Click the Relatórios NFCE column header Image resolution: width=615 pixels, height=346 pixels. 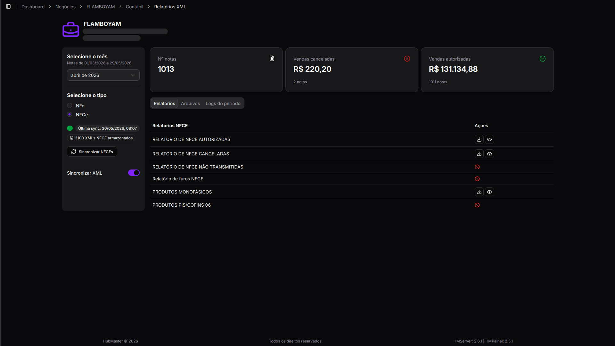tap(170, 126)
